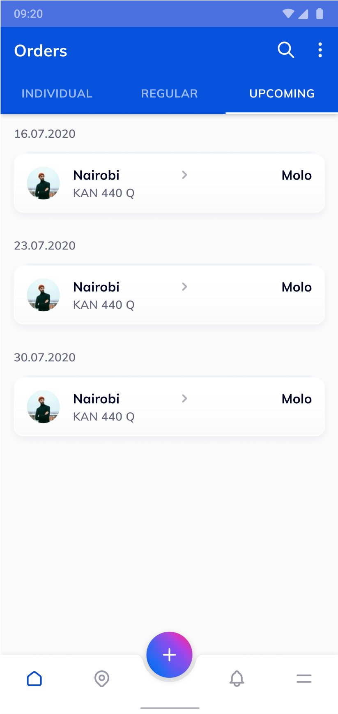This screenshot has width=338, height=714.
Task: Select the UPCOMING tab
Action: 282,94
